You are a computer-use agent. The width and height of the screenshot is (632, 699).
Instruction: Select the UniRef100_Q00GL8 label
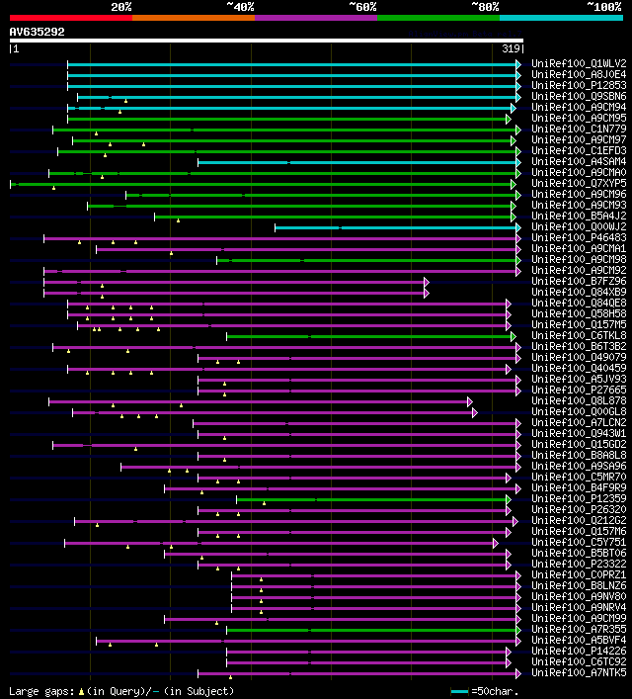pyautogui.click(x=579, y=412)
